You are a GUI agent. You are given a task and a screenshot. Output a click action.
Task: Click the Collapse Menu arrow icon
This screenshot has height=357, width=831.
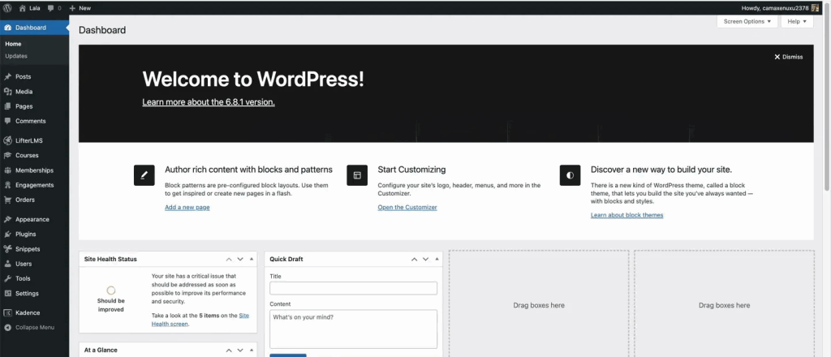pyautogui.click(x=7, y=327)
